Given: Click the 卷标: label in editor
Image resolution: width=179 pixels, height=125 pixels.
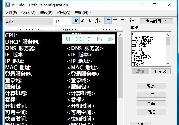Looking at the screenshot, I should pyautogui.click(x=11, y=100).
